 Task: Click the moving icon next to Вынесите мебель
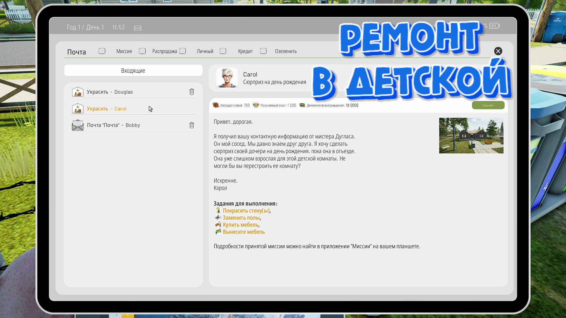(x=218, y=232)
